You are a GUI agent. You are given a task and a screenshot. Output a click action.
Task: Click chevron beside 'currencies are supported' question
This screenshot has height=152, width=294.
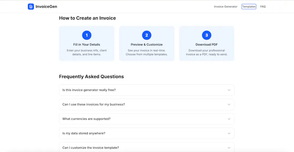tap(229, 119)
